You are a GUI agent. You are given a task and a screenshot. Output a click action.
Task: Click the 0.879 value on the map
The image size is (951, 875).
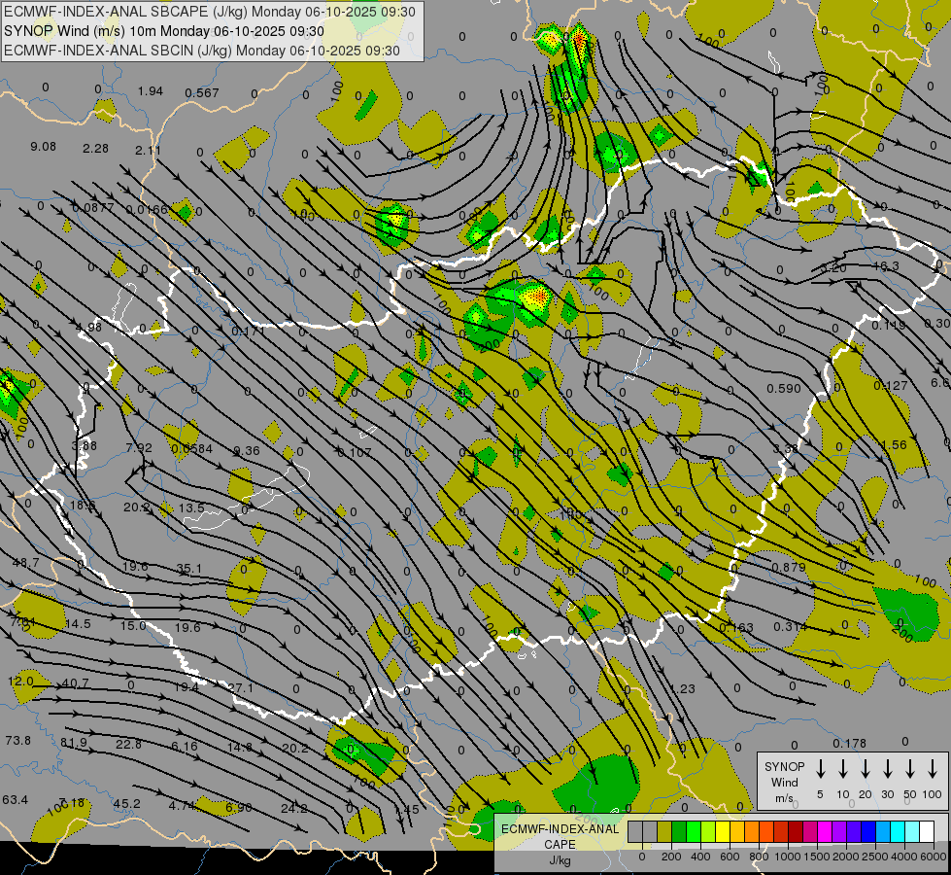coord(789,567)
